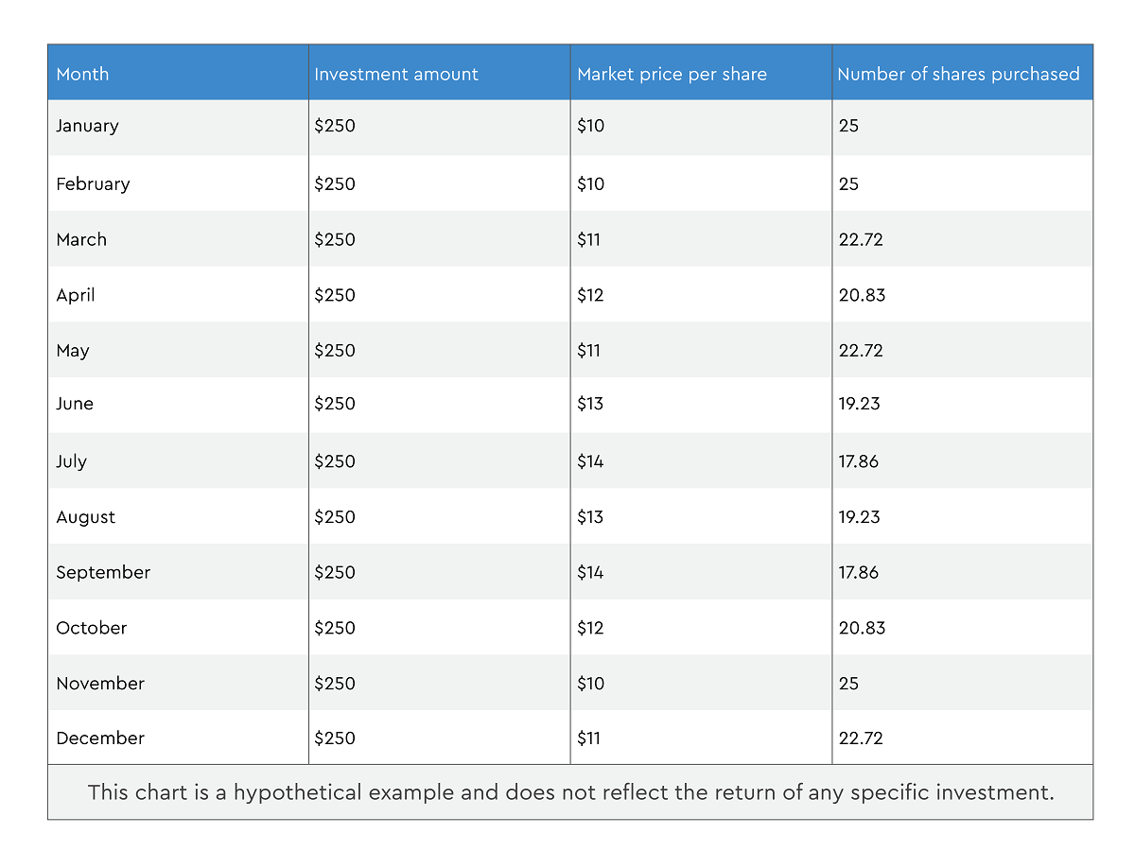Click the January month cell

tap(87, 126)
